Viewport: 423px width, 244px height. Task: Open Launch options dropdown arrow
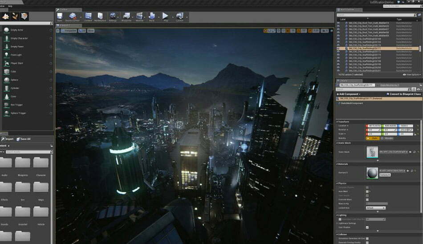point(187,17)
